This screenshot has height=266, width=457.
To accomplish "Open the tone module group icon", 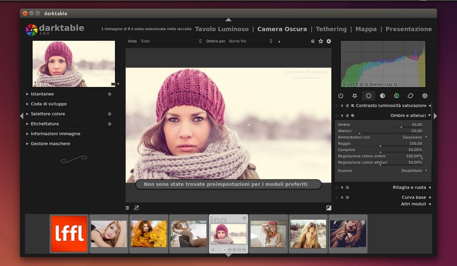I will [382, 96].
